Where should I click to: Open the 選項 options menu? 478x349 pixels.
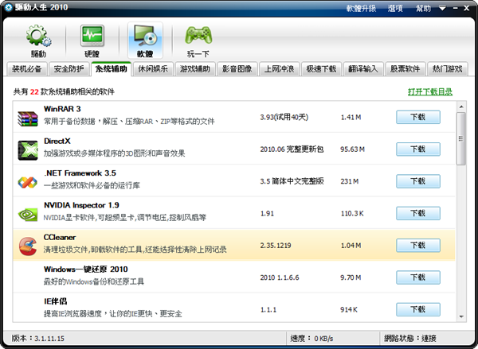click(x=395, y=8)
